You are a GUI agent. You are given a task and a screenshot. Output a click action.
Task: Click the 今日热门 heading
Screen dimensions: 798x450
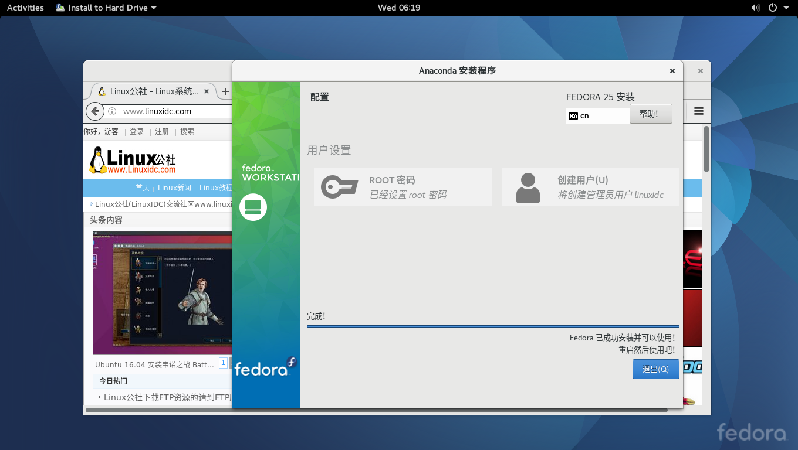113,381
